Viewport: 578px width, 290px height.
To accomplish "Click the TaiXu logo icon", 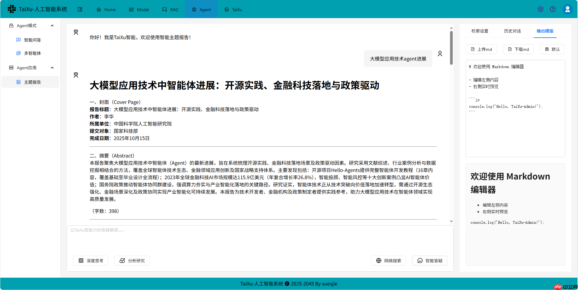I will 12,9.
